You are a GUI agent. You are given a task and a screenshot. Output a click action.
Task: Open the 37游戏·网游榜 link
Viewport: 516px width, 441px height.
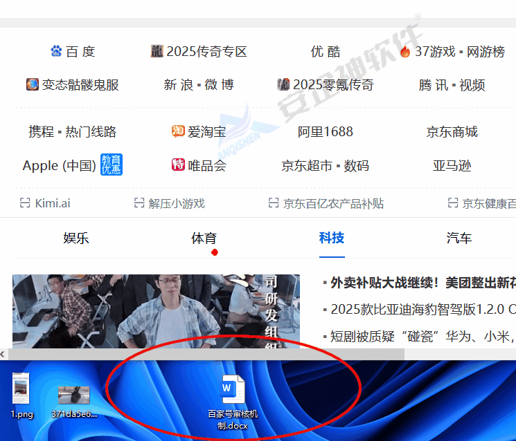click(460, 52)
